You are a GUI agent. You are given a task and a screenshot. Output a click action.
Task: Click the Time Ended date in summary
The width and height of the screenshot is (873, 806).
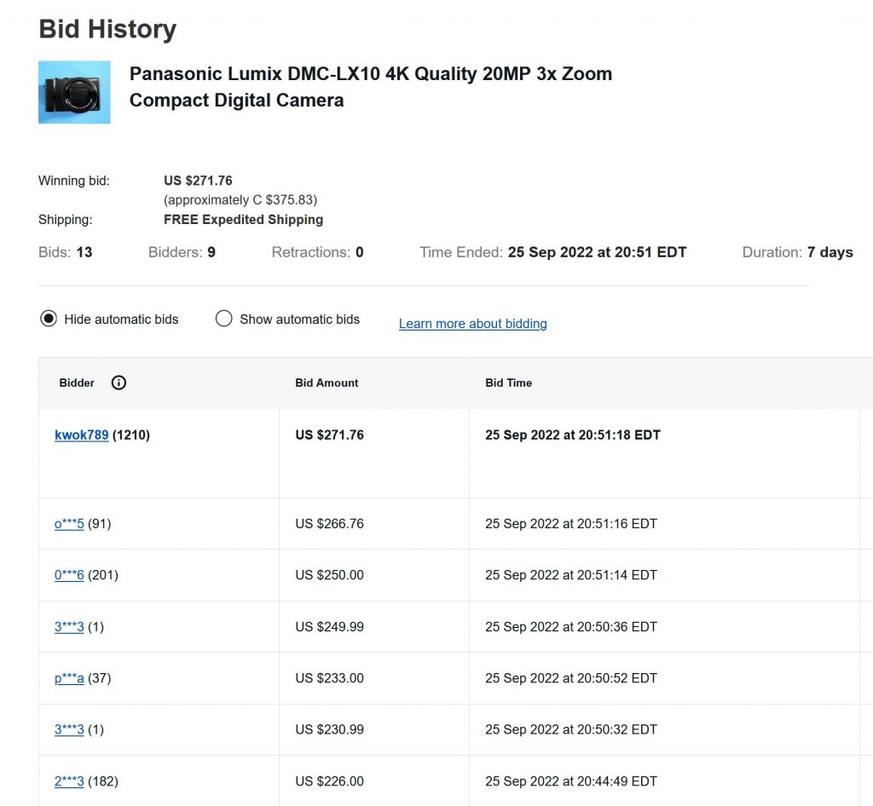pyautogui.click(x=597, y=252)
